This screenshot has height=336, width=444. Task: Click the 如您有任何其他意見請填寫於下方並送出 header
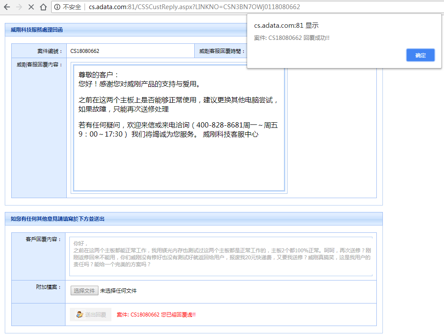(58, 219)
